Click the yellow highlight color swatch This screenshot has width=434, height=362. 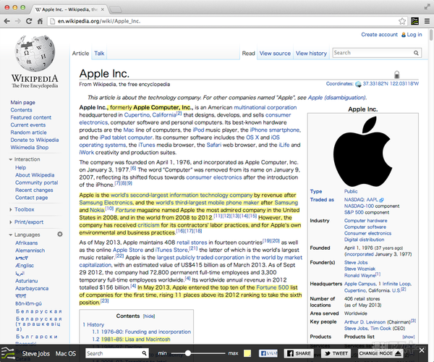[247, 353]
